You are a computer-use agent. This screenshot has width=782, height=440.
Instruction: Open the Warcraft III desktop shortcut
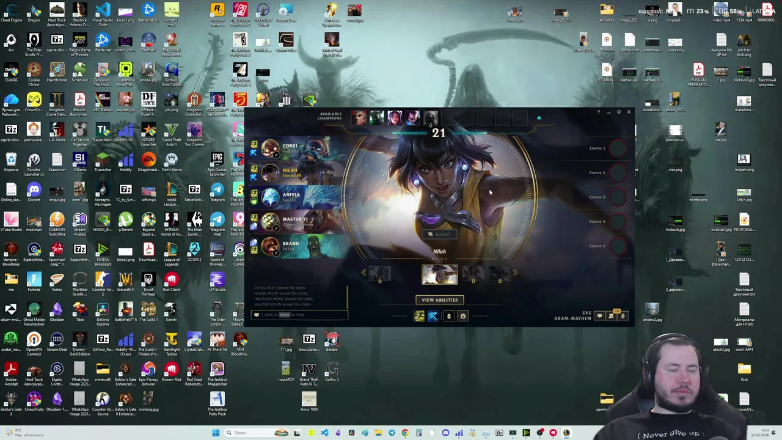point(125,282)
